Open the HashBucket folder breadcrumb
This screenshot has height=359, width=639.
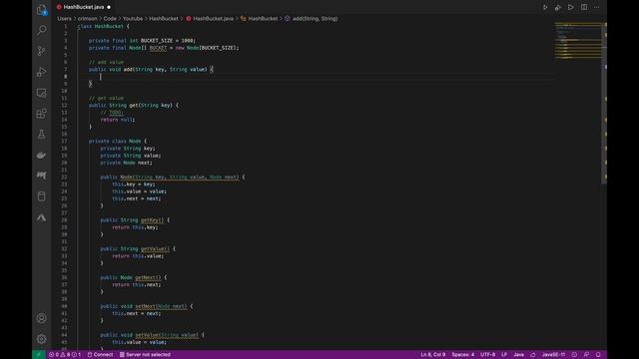point(164,18)
